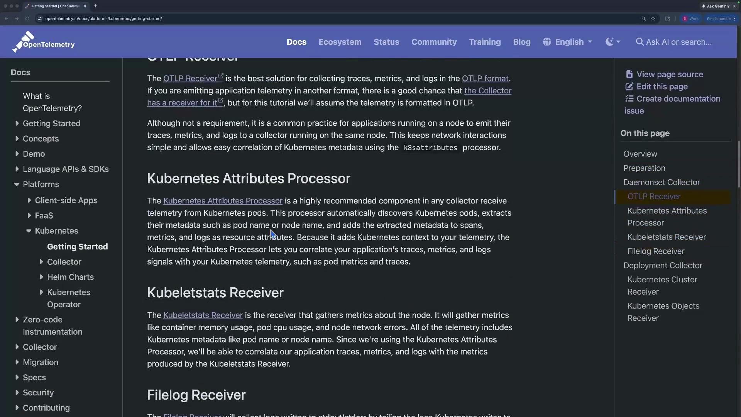Jump to OTLP Receiver in page contents
This screenshot has width=741, height=417.
click(x=654, y=197)
